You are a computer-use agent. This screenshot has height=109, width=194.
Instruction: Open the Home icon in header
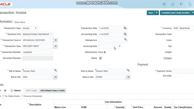(164, 4)
